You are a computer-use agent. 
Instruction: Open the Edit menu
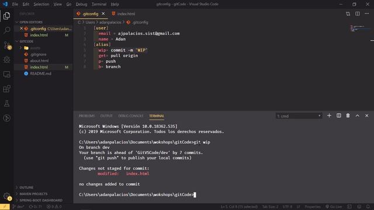point(26,4)
